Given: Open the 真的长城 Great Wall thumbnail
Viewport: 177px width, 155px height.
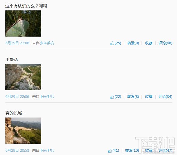Looking at the screenshot, I should coord(23,131).
